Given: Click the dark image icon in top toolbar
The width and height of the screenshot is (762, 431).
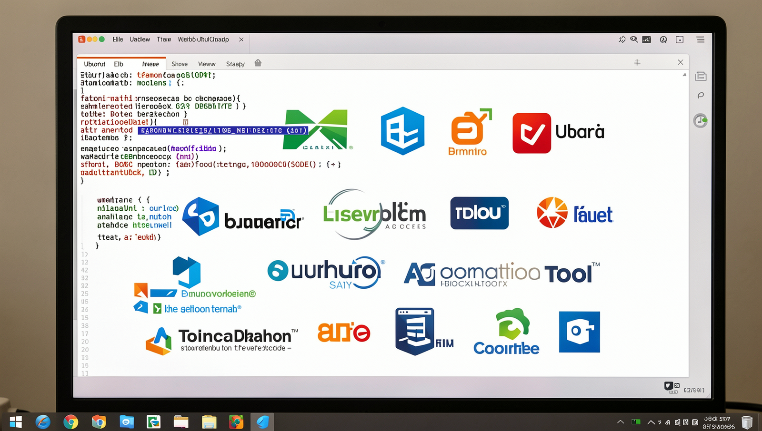Looking at the screenshot, I should pyautogui.click(x=646, y=39).
